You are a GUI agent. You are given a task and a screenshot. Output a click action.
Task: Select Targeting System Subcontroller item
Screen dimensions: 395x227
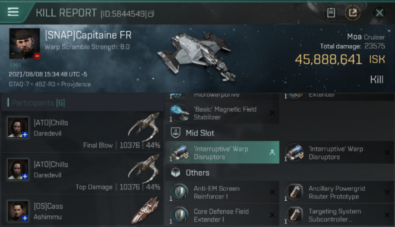tap(335, 215)
